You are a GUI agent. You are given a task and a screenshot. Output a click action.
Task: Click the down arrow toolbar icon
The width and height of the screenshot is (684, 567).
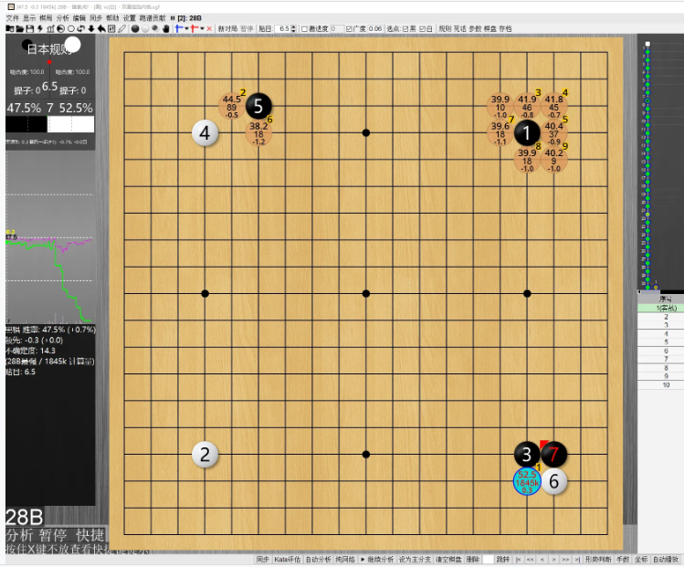pyautogui.click(x=90, y=28)
